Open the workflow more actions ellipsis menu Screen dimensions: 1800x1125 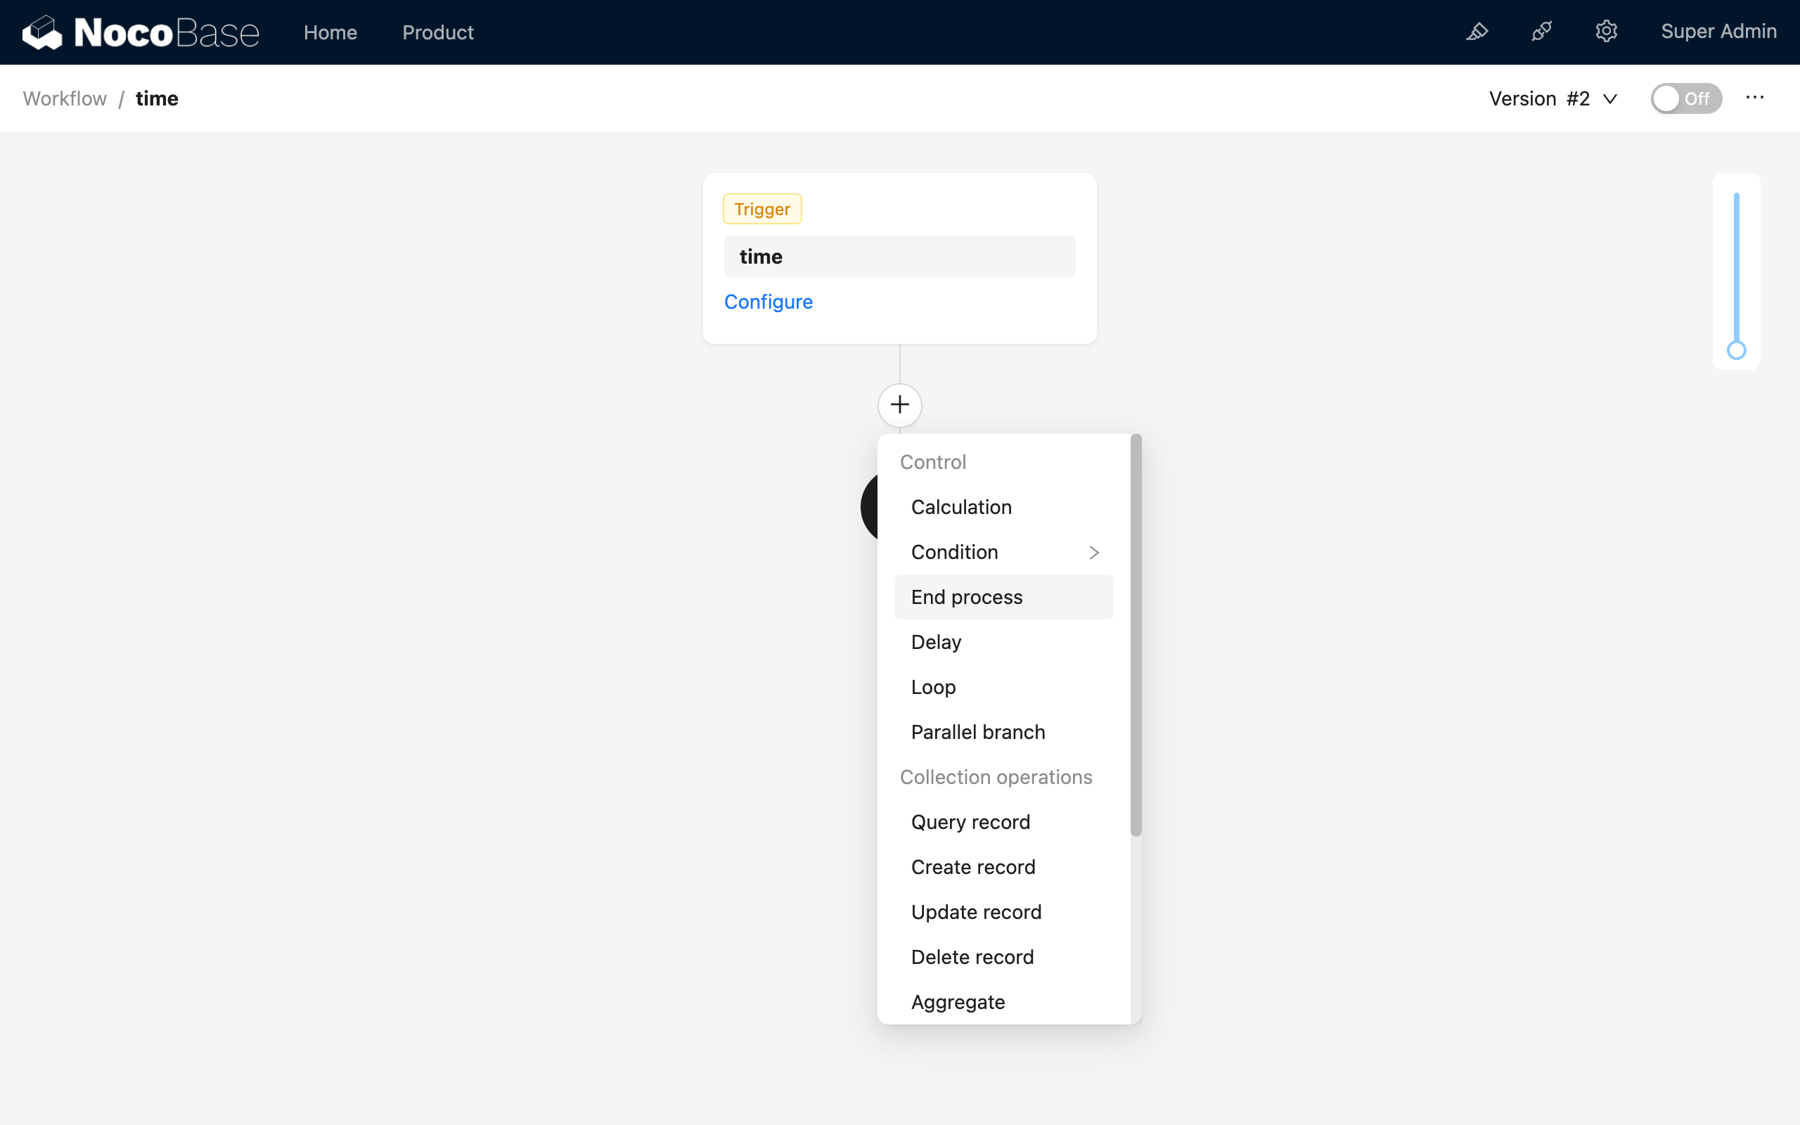pyautogui.click(x=1754, y=98)
